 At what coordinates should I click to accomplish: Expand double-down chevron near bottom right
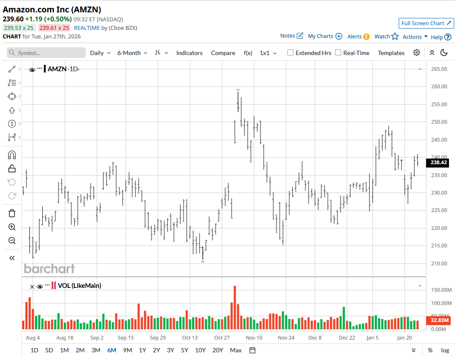pyautogui.click(x=414, y=350)
